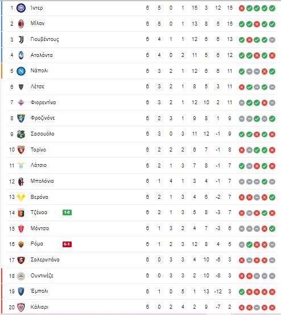The width and height of the screenshot is (281, 315).
Task: Select the Μπολόνια table row
Action: 141,181
